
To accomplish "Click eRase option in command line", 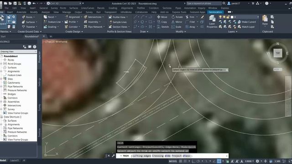I will tap(187, 156).
